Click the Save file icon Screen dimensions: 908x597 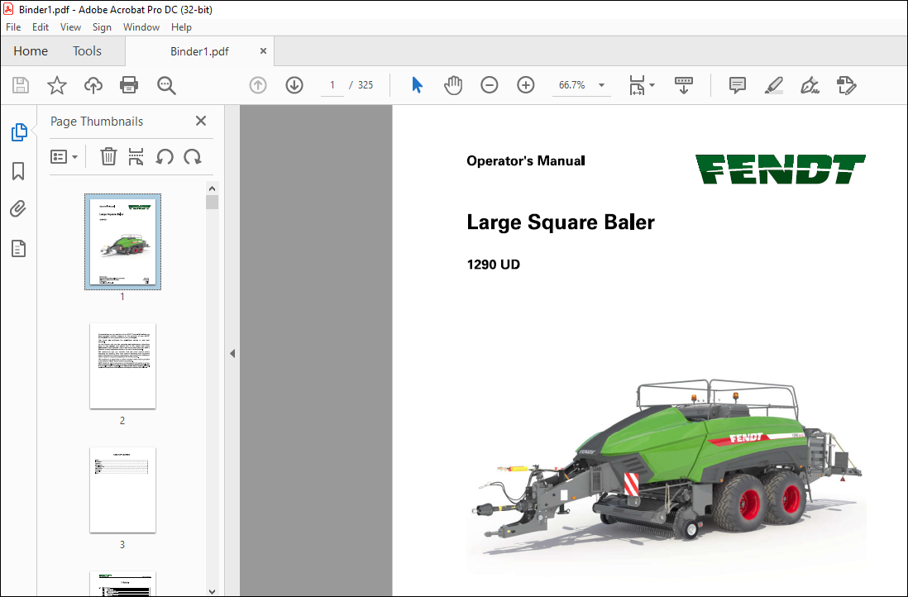(21, 85)
